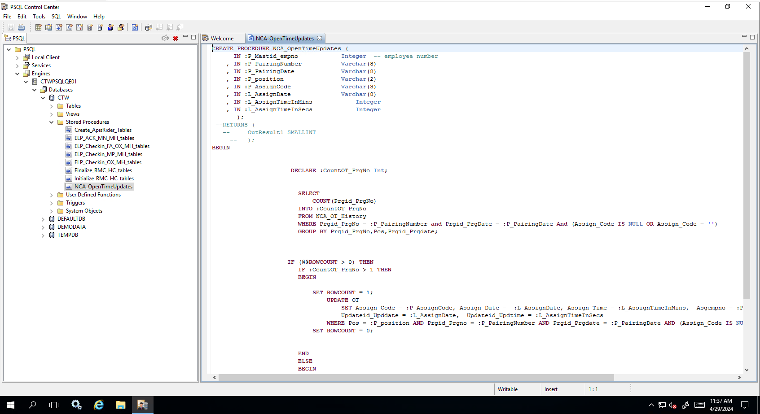760x414 pixels.
Task: Create a new table with the New Table icon
Action: [38, 27]
